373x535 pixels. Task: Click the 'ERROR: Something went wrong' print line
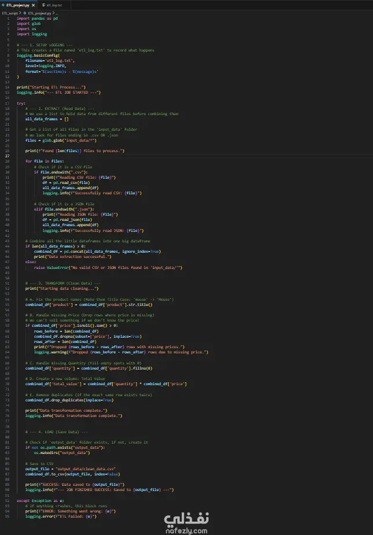tap(70, 511)
